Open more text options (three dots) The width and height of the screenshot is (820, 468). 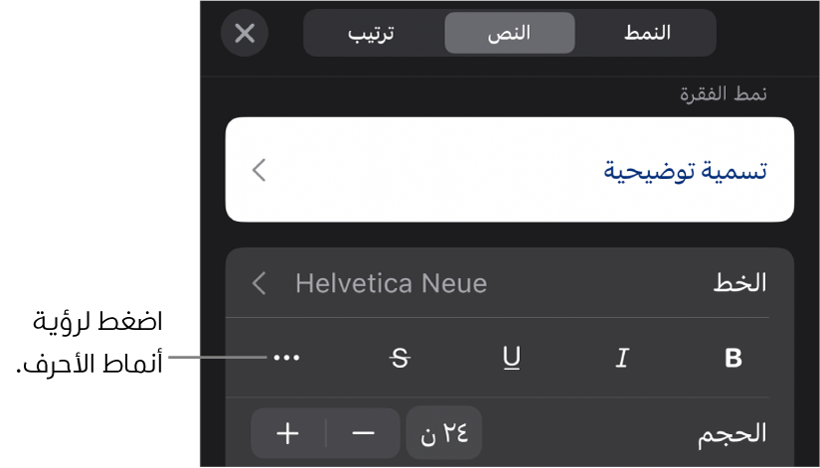coord(286,359)
